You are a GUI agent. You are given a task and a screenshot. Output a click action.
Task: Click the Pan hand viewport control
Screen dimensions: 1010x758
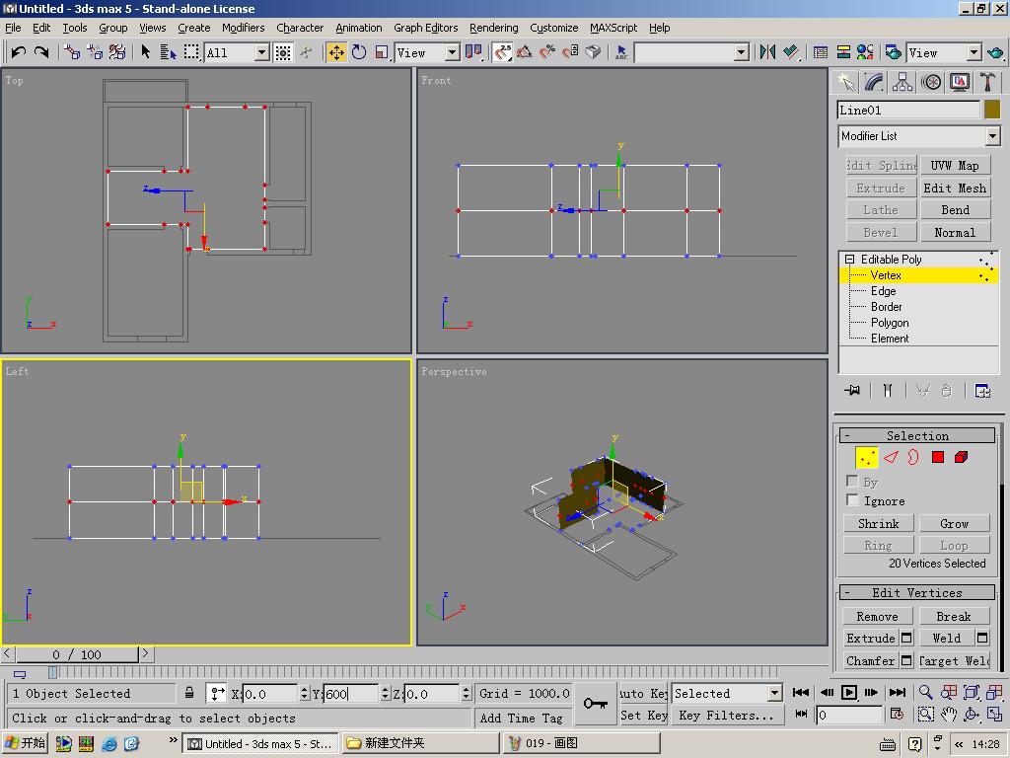(948, 715)
